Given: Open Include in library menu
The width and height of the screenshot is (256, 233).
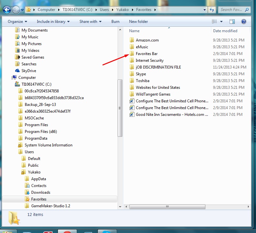Looking at the screenshot, I should coord(53,22).
